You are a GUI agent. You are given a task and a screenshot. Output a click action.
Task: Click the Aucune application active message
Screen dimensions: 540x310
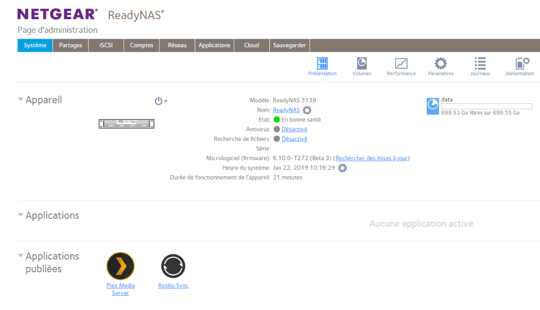421,224
